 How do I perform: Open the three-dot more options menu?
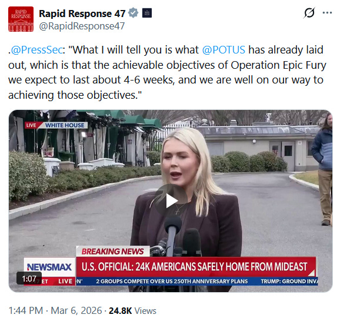tap(327, 13)
